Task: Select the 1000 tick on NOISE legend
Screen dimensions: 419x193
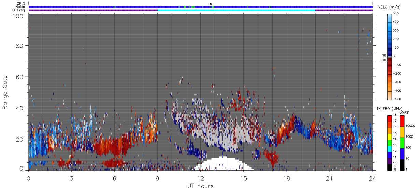Action: pyautogui.click(x=409, y=136)
